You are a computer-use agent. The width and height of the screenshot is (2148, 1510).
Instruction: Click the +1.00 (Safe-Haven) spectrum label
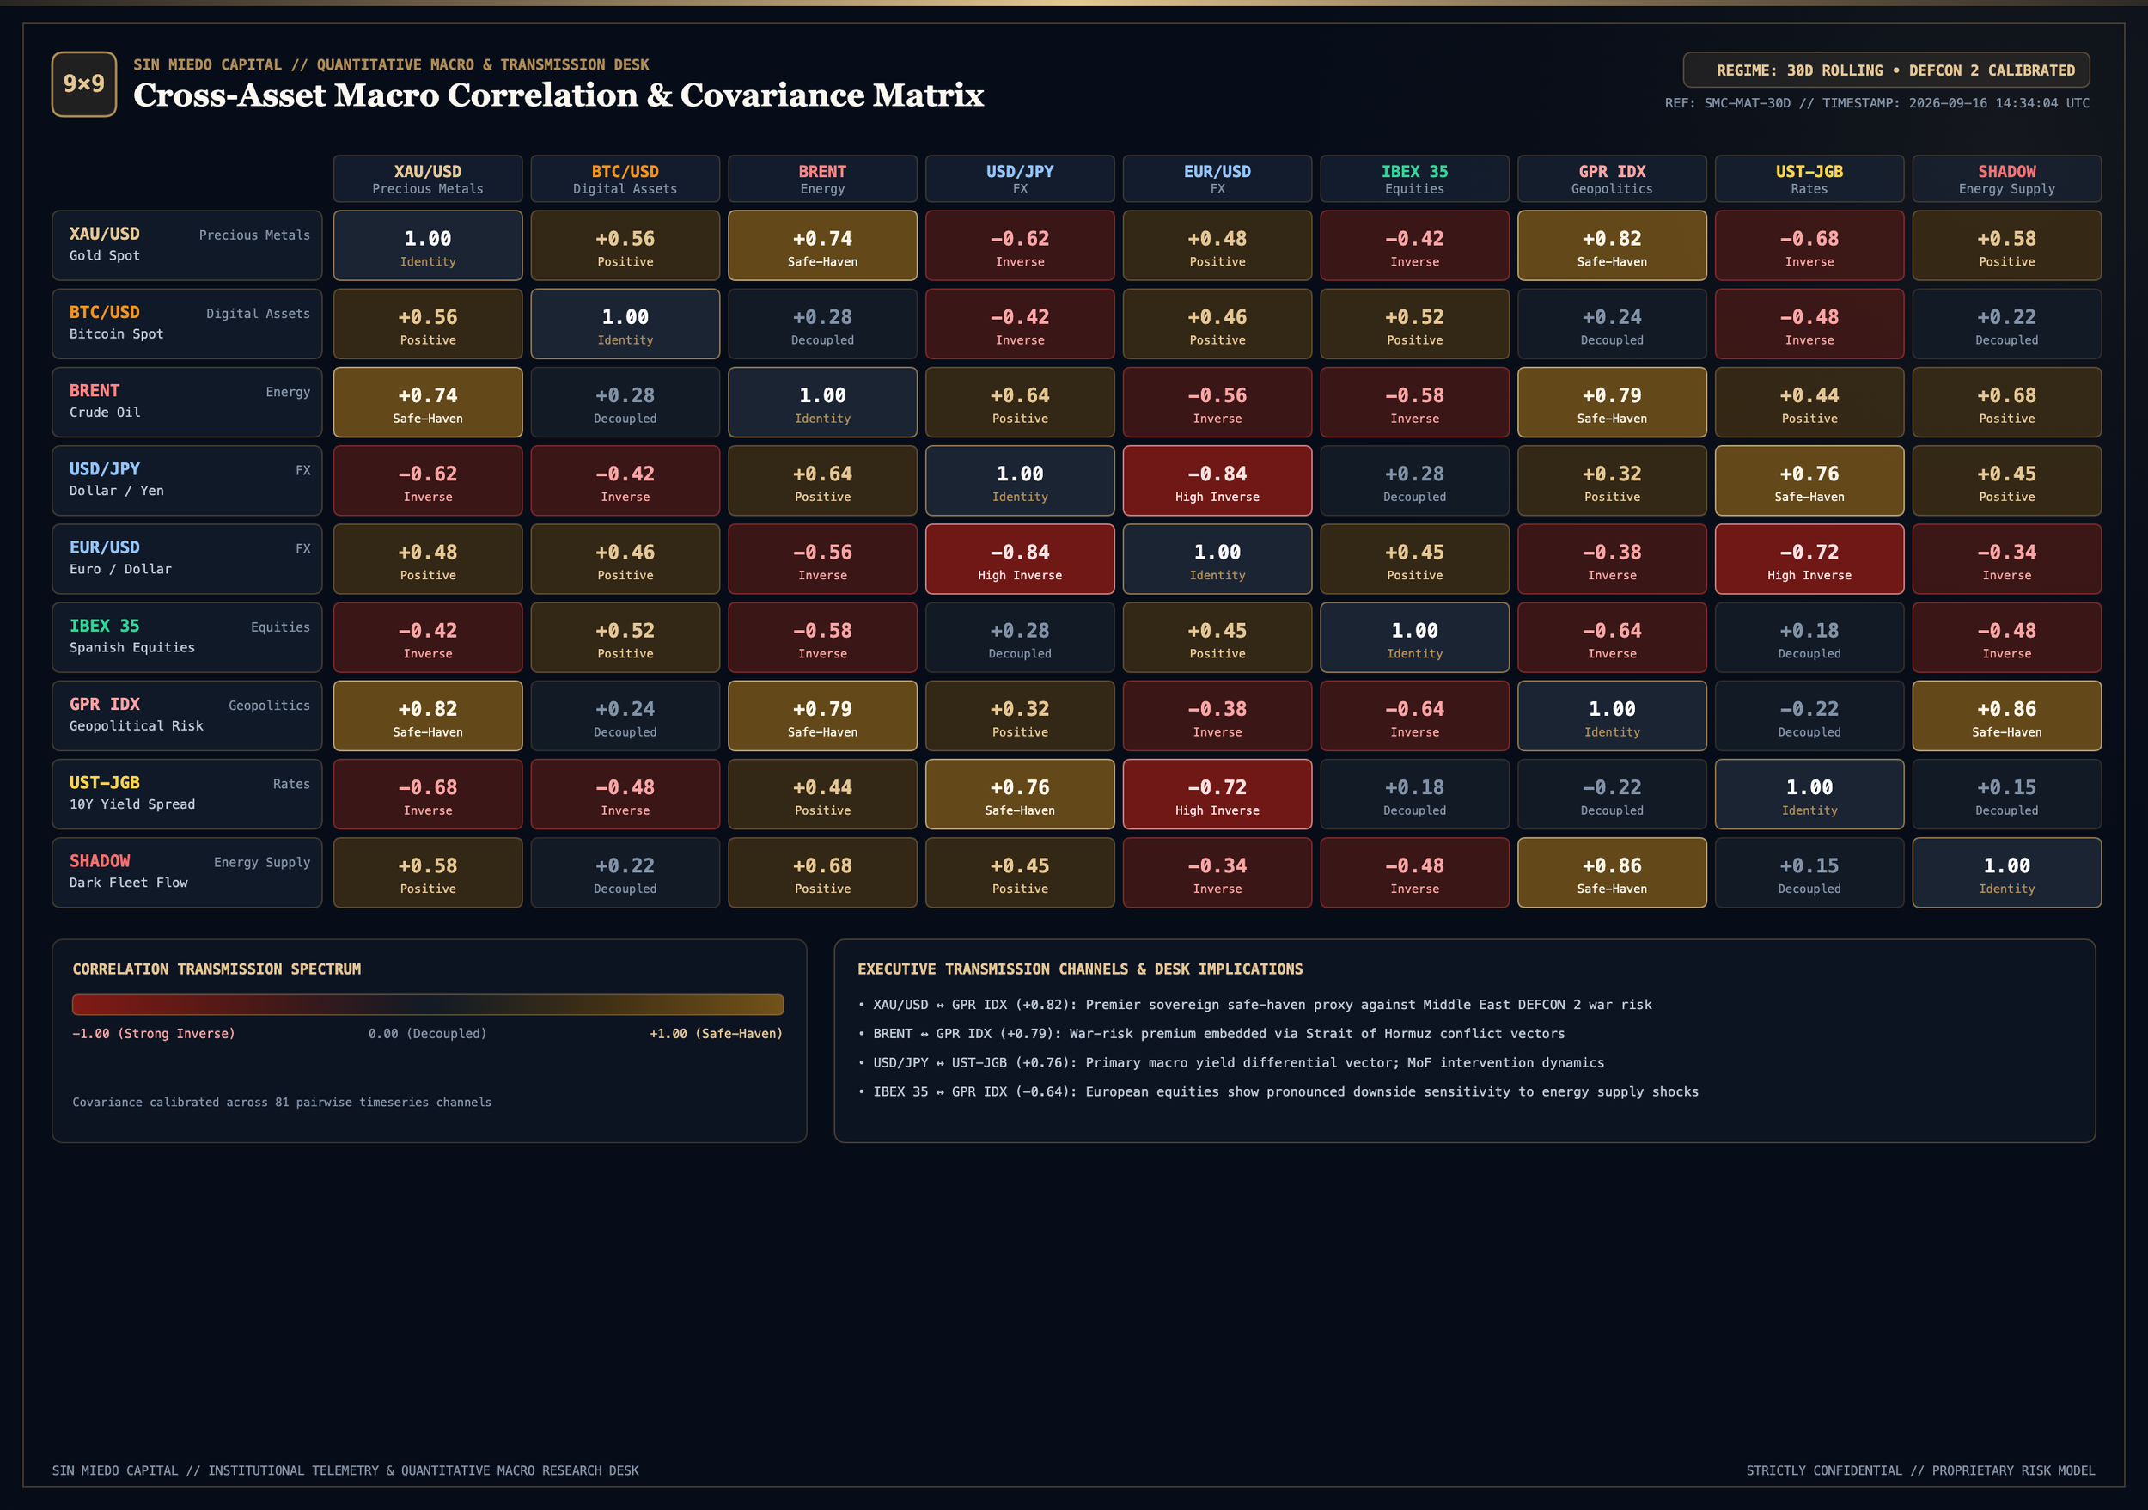(x=716, y=1034)
